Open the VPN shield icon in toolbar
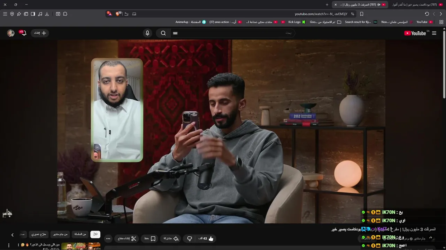 click(x=12, y=14)
